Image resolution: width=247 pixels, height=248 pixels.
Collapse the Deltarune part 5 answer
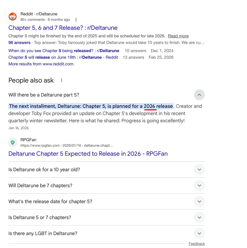pyautogui.click(x=199, y=95)
